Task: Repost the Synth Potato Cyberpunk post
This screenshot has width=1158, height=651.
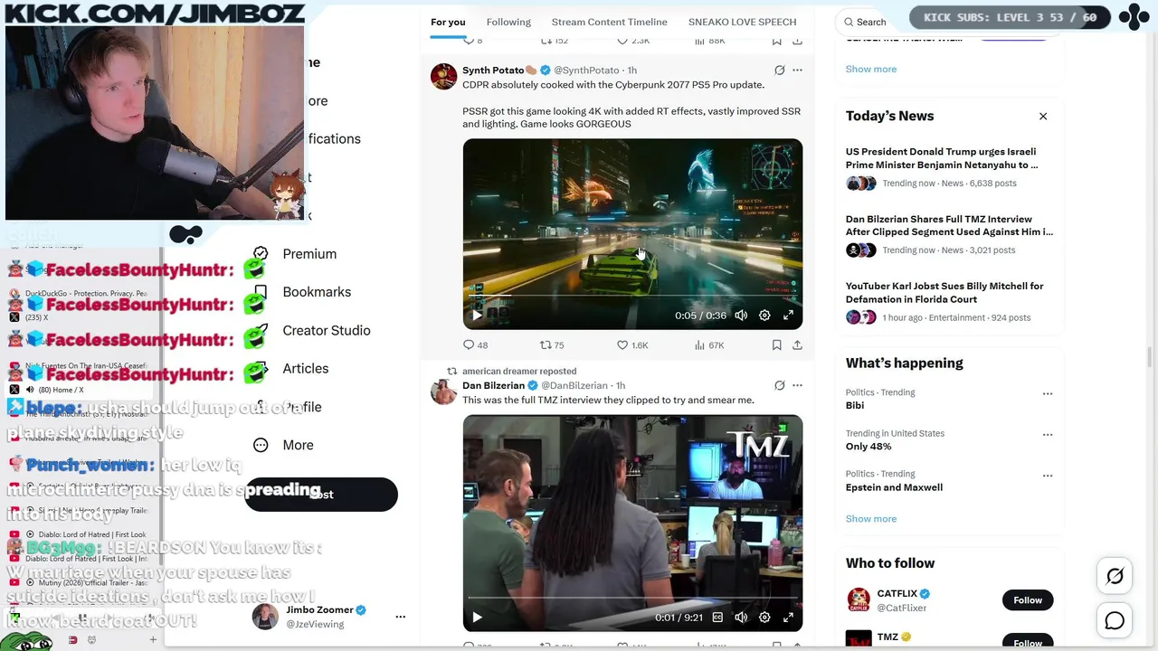Action: 552,345
